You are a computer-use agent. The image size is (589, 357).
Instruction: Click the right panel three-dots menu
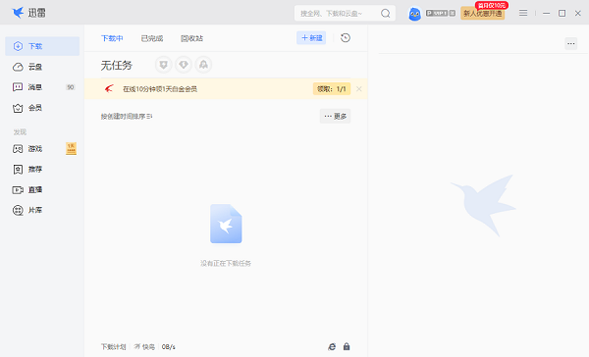tap(571, 43)
